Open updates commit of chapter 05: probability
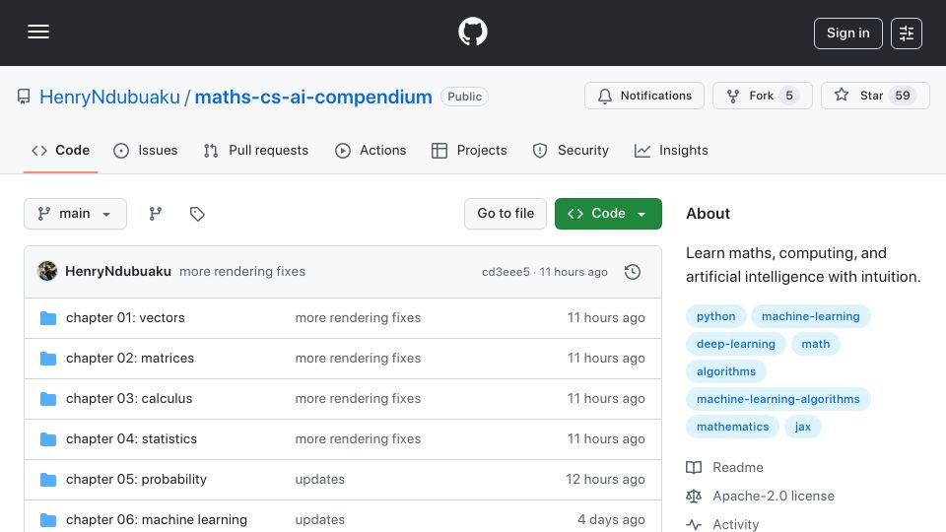Screen dimensions: 946x532 tap(319, 480)
